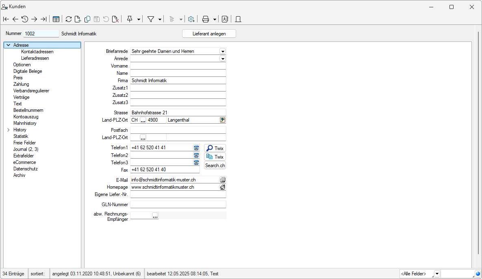Open the tree structure dropdown arrow
Viewport: 482px width, 279px height.
coord(181,20)
